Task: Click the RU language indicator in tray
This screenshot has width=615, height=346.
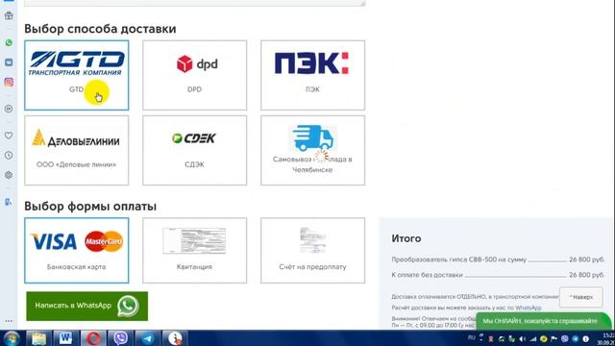Action: coord(472,337)
